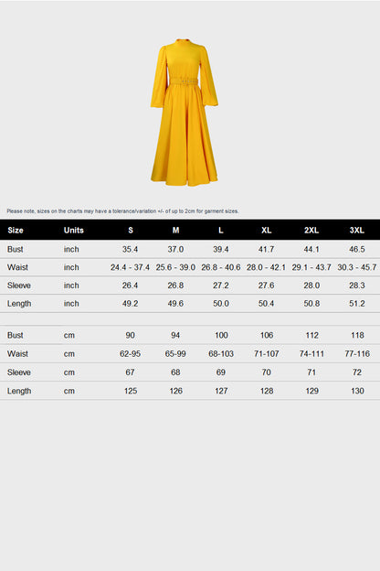Click the 'Sleeve' label in inch row
The image size is (380, 571).
19,285
